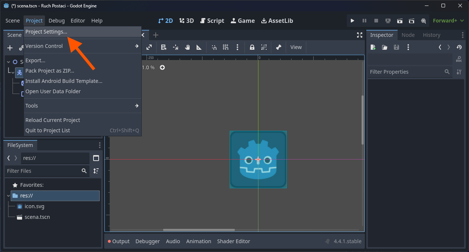
Task: Open the AssetLib workspace
Action: (277, 21)
